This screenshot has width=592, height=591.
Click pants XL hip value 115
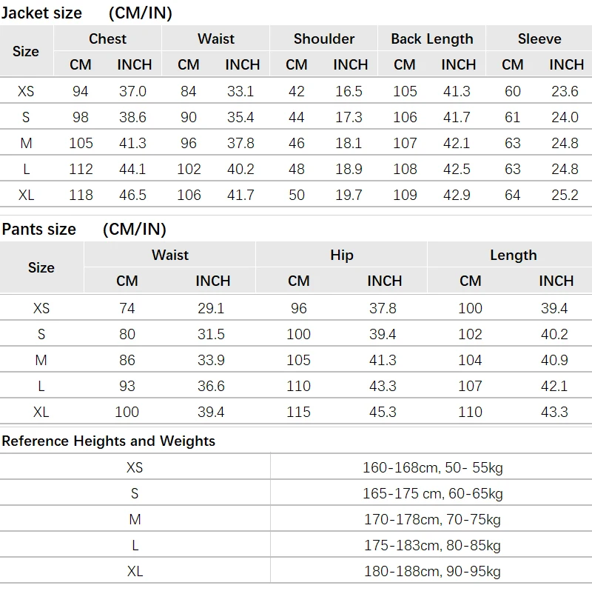[x=298, y=412]
